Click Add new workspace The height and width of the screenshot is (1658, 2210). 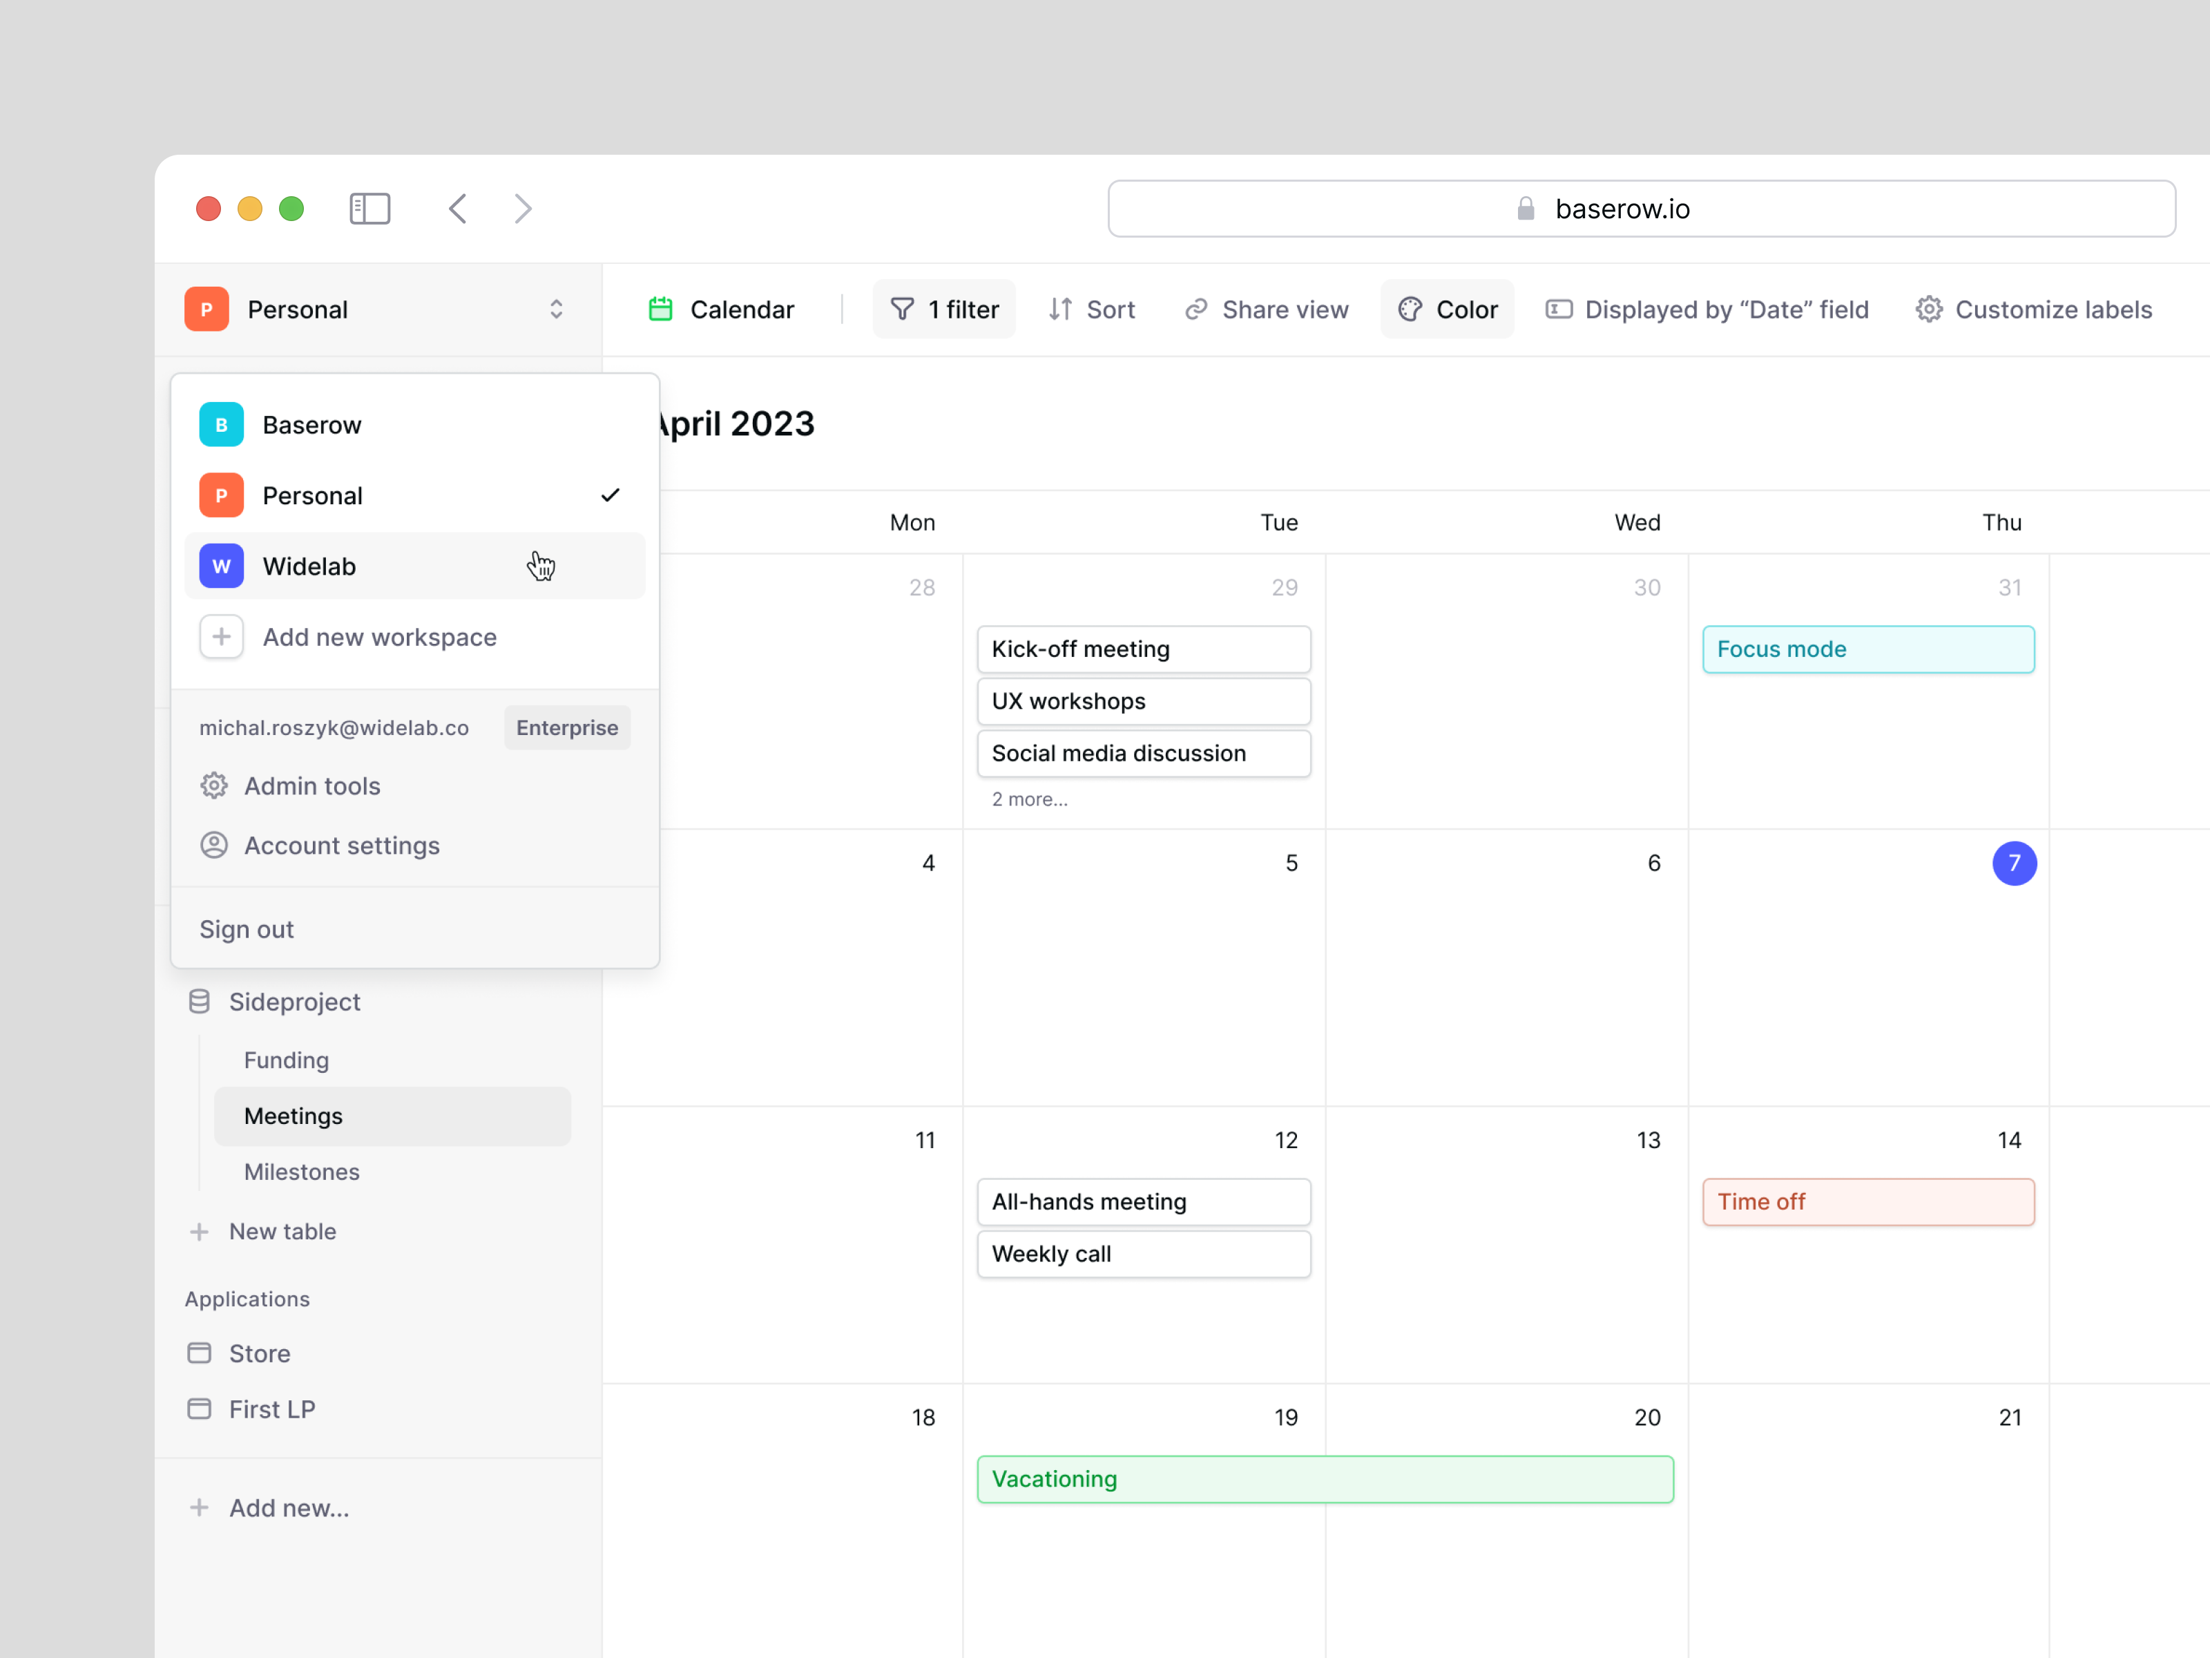[380, 637]
